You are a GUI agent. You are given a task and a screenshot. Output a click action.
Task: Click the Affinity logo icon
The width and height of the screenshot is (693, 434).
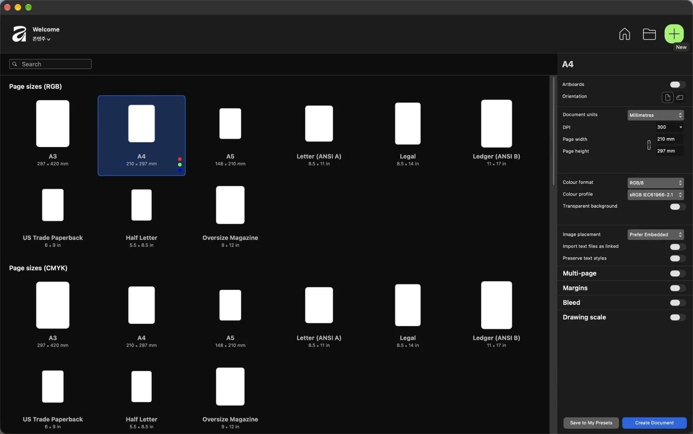(x=19, y=34)
